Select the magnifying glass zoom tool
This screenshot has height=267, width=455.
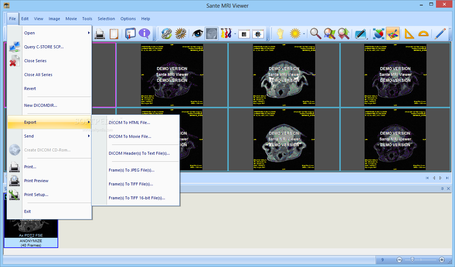(x=316, y=34)
